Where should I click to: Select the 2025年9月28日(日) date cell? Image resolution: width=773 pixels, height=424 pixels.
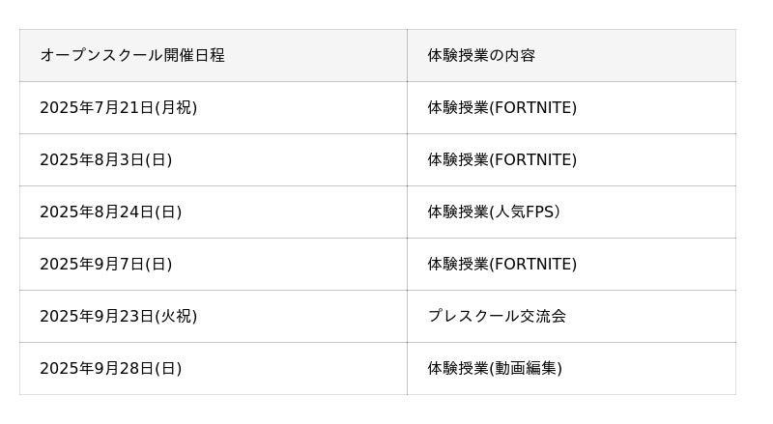tap(110, 369)
